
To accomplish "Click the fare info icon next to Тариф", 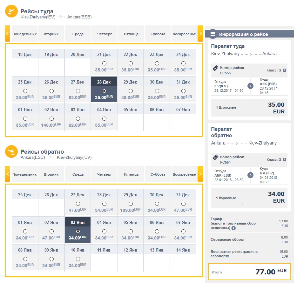I will (233, 228).
